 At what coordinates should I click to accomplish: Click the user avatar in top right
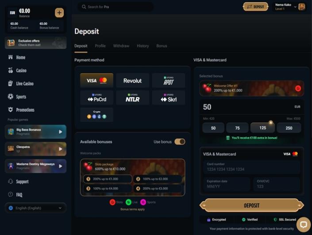(x=302, y=7)
